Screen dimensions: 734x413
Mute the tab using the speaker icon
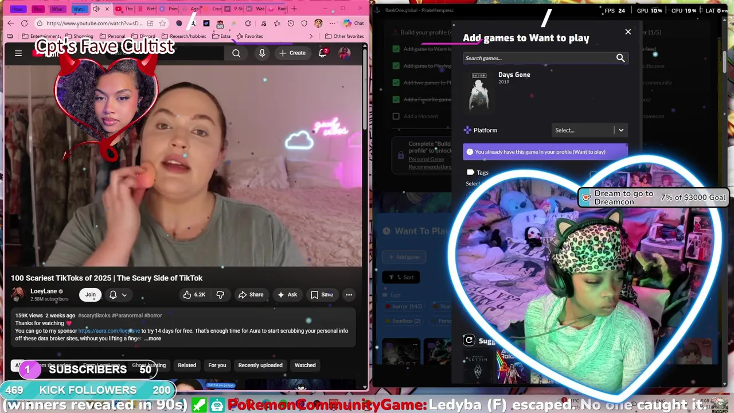pos(96,9)
